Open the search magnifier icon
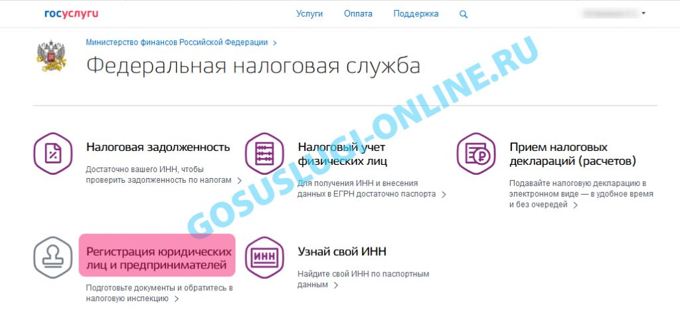This screenshot has width=680, height=327. tap(464, 15)
